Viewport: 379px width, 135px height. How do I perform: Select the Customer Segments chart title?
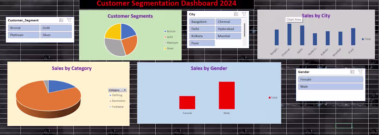tap(130, 16)
